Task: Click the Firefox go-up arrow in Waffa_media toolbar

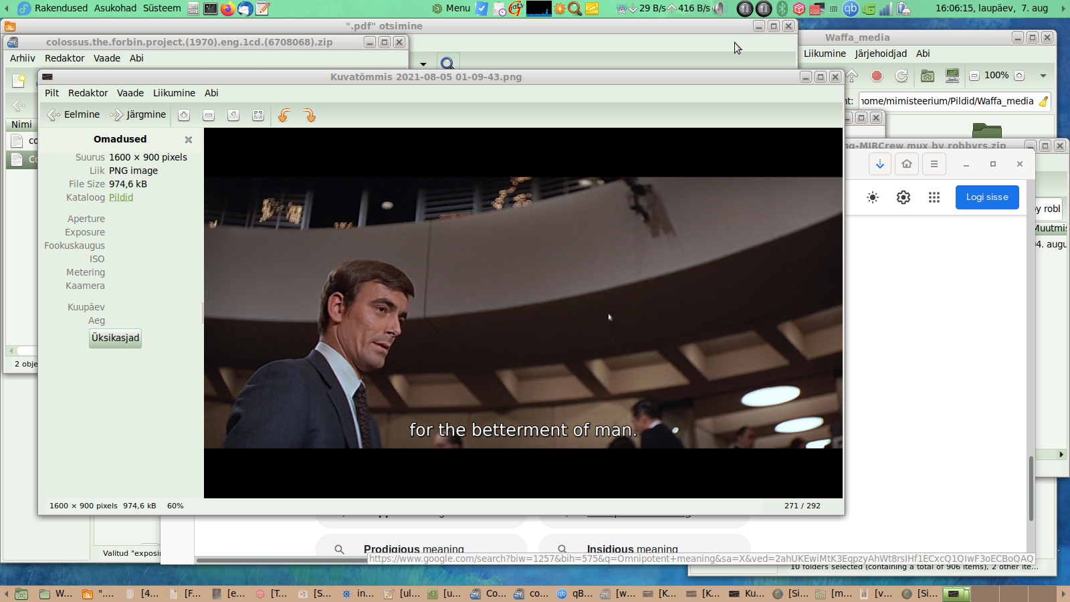Action: tap(852, 76)
